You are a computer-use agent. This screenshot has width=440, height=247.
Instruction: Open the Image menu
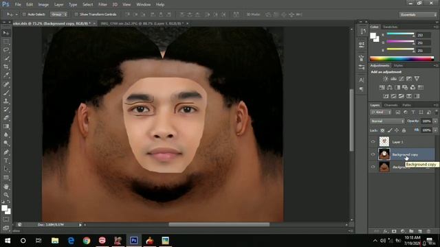(43, 5)
